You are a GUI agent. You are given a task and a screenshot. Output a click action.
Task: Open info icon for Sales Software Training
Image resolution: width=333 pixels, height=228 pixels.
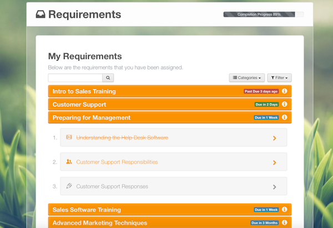[284, 210]
